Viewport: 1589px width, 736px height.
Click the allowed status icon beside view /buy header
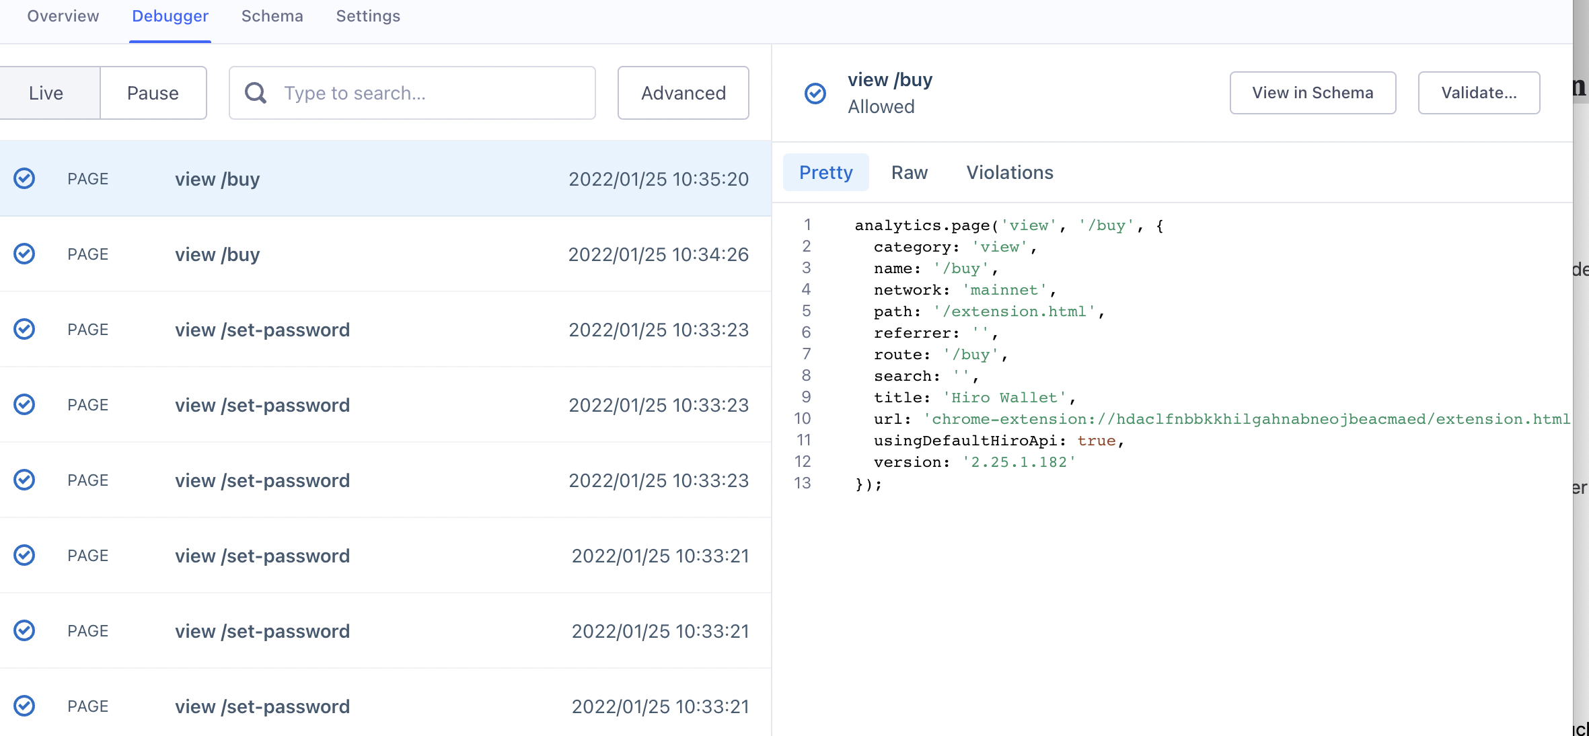815,93
